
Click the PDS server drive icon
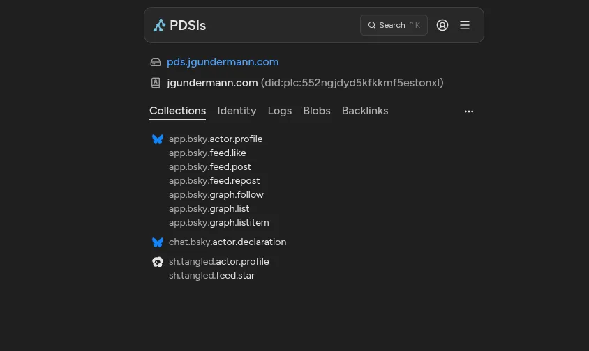[x=156, y=62]
